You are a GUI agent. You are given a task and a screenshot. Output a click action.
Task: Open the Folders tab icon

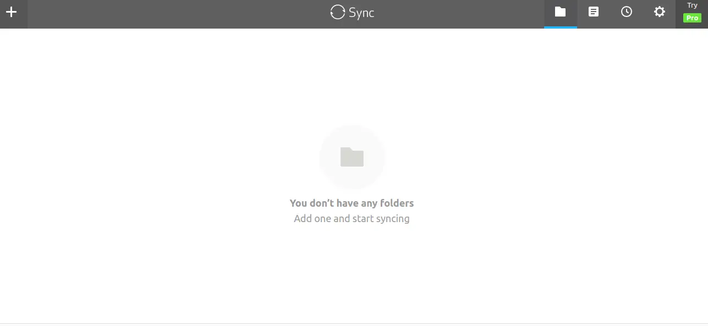pos(561,12)
